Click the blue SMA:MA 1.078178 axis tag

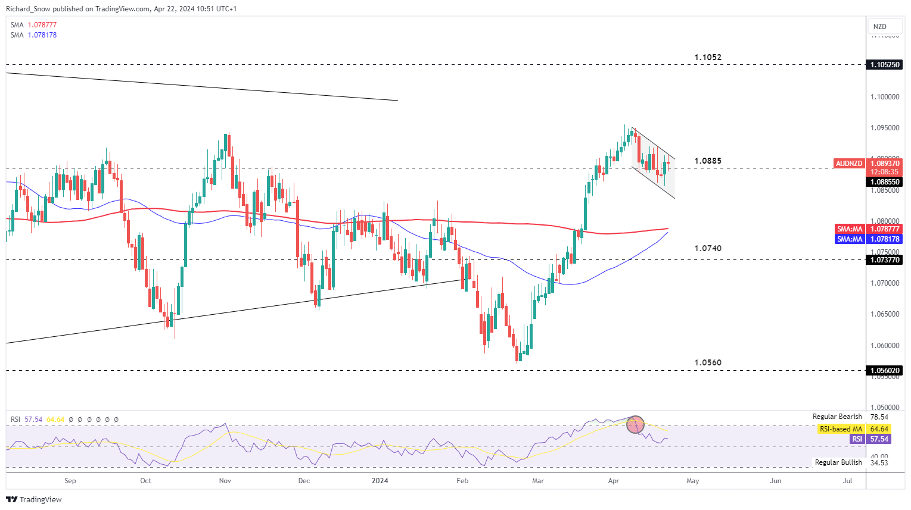pos(869,239)
